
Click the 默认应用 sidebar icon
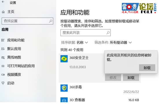(x=3, y=49)
